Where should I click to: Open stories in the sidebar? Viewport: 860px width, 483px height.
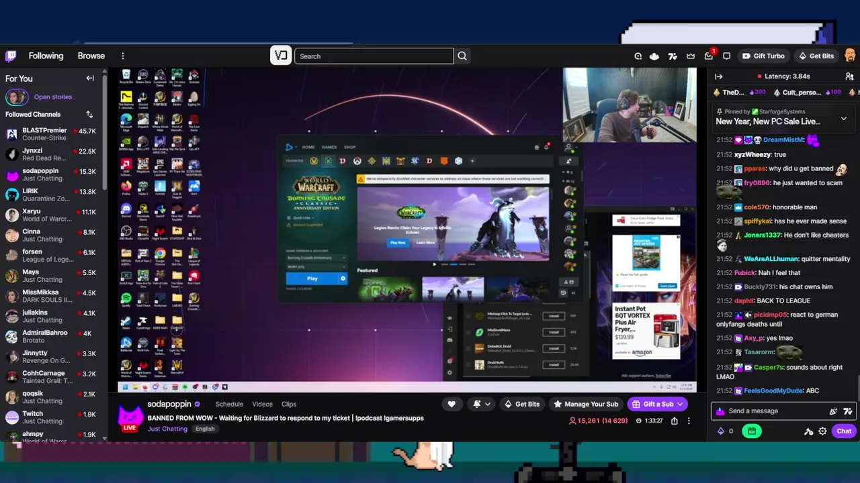click(52, 97)
